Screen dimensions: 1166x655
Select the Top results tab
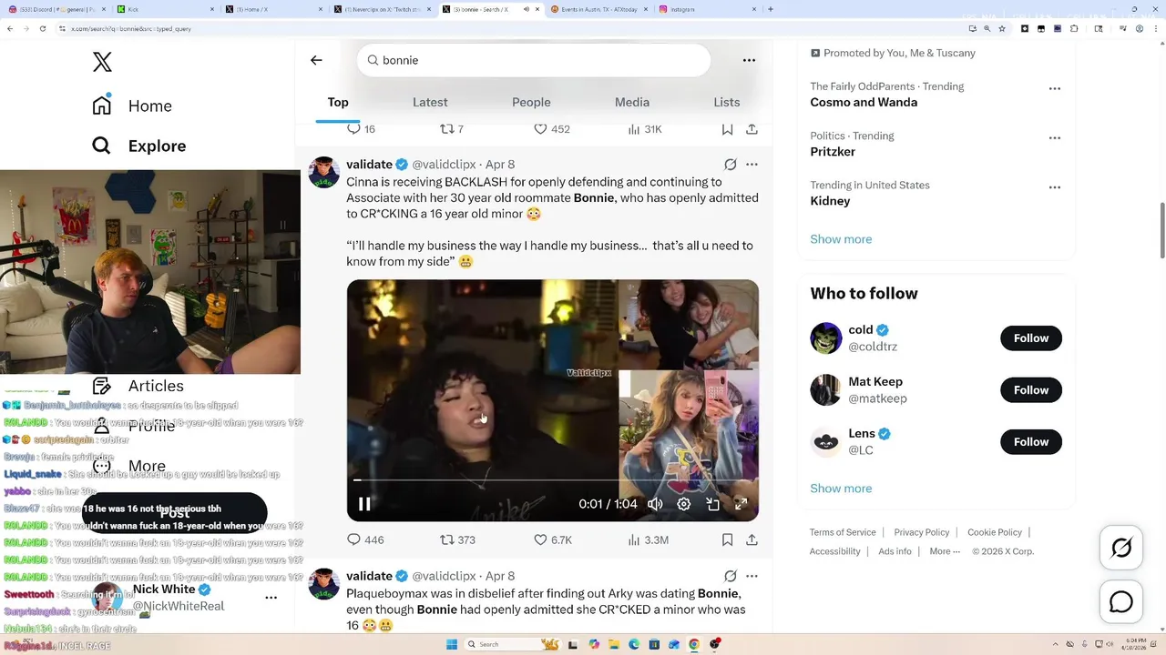coord(338,102)
